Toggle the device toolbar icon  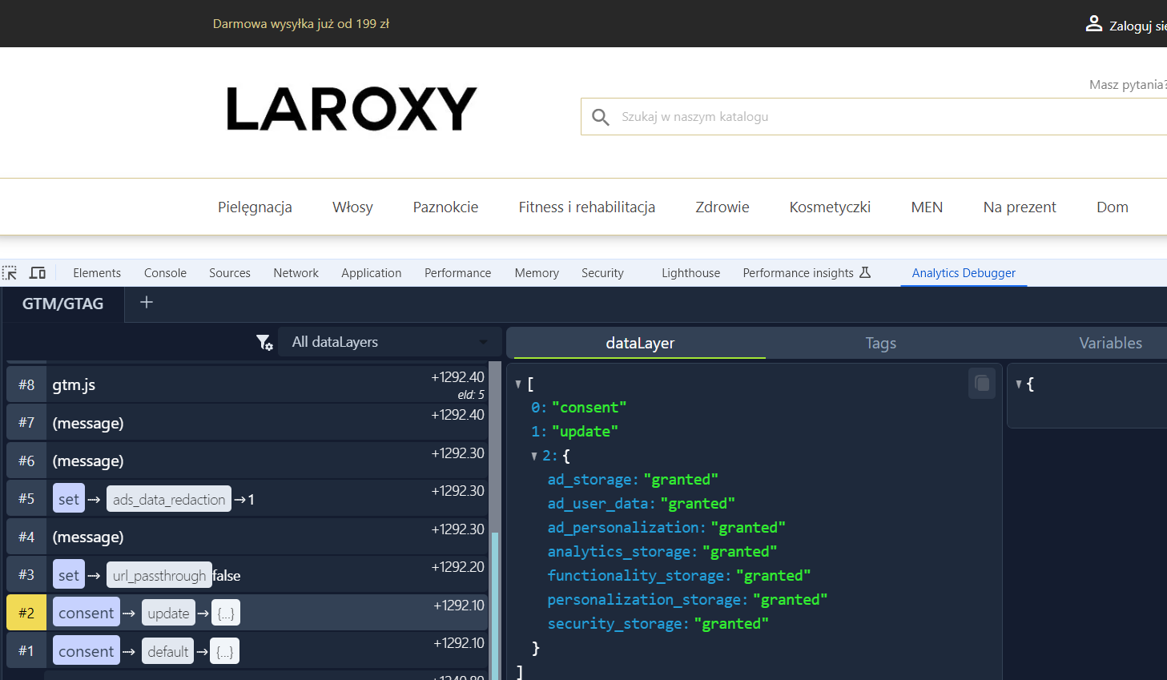coord(38,273)
